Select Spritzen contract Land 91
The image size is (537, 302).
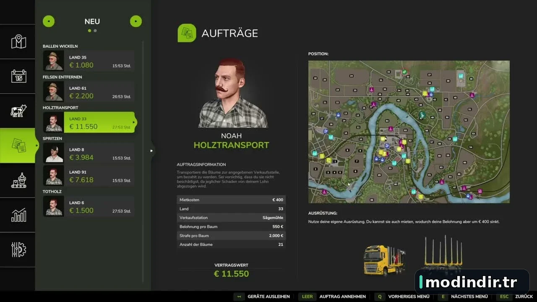pos(89,175)
